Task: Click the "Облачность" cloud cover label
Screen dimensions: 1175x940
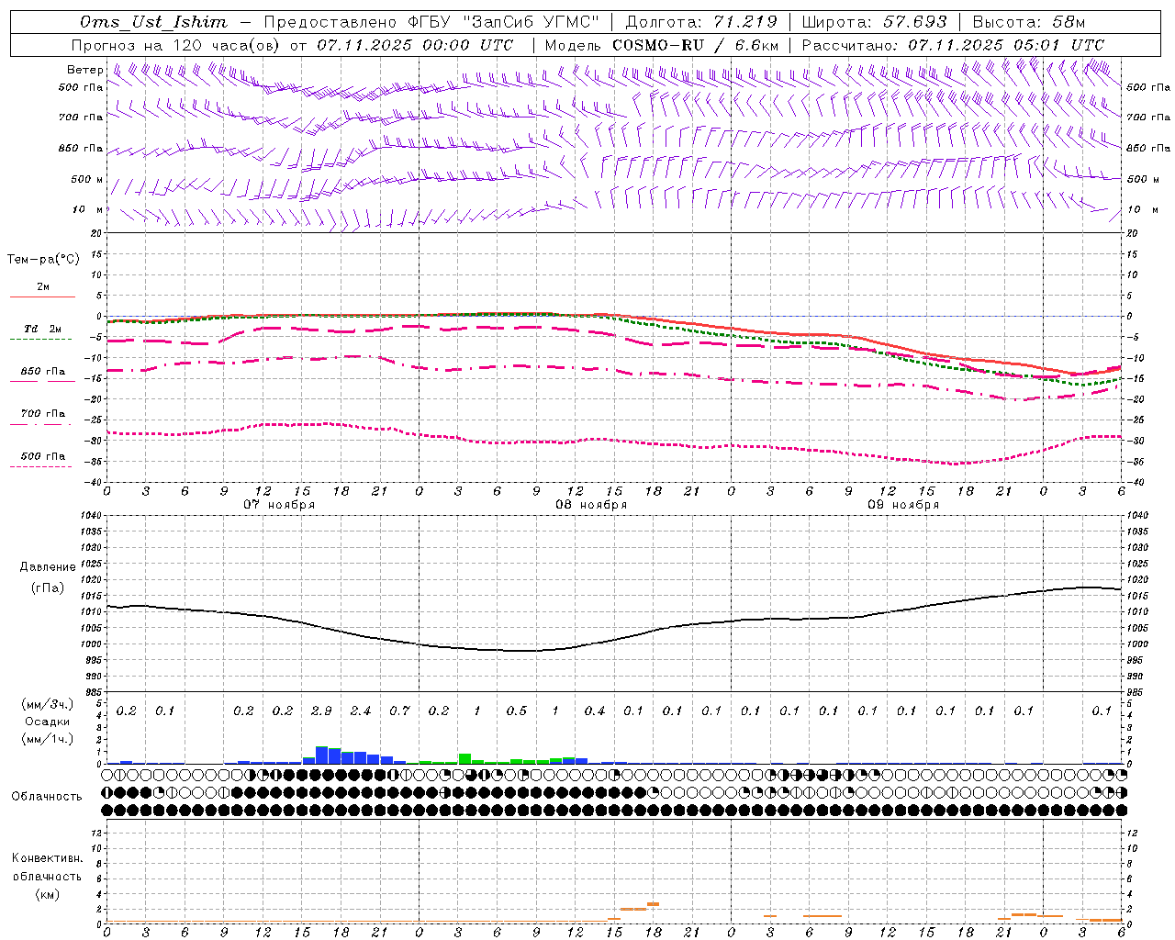Action: [47, 797]
